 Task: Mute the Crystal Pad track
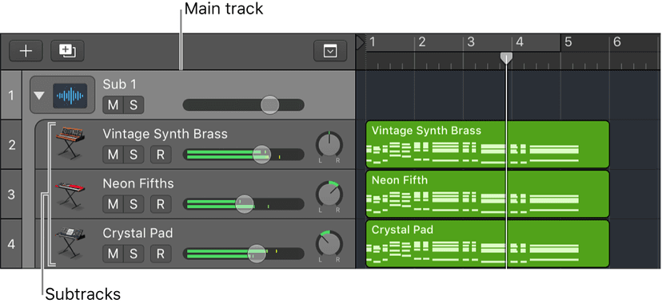pyautogui.click(x=114, y=254)
